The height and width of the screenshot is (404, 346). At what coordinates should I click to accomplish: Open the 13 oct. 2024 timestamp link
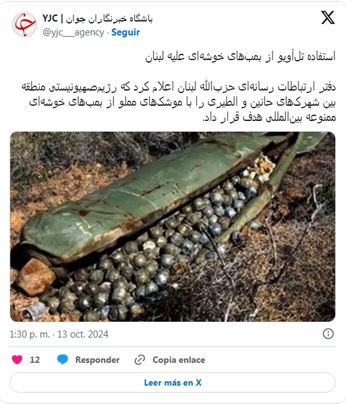point(83,334)
